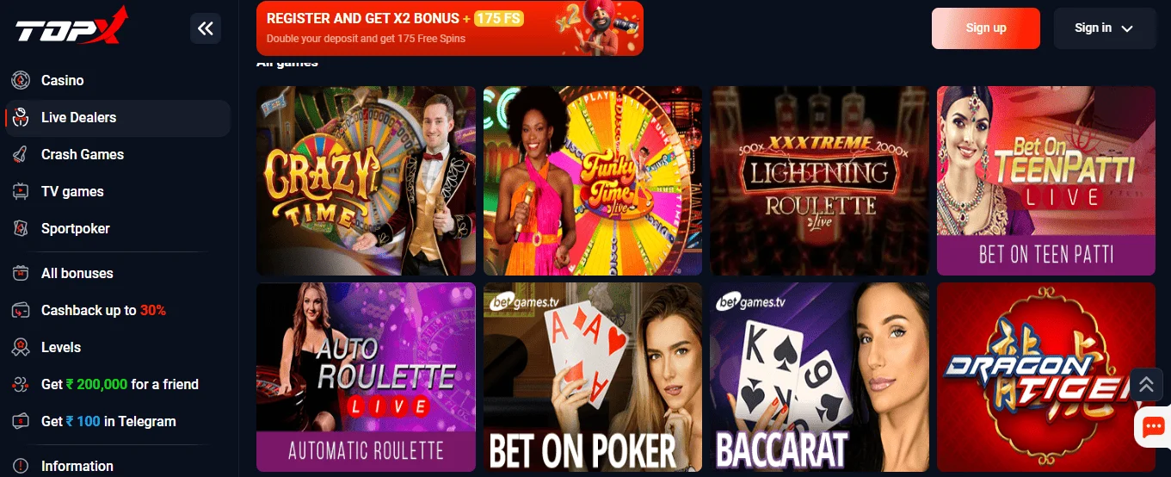
Task: Open the live chat support bubble
Action: (1153, 426)
